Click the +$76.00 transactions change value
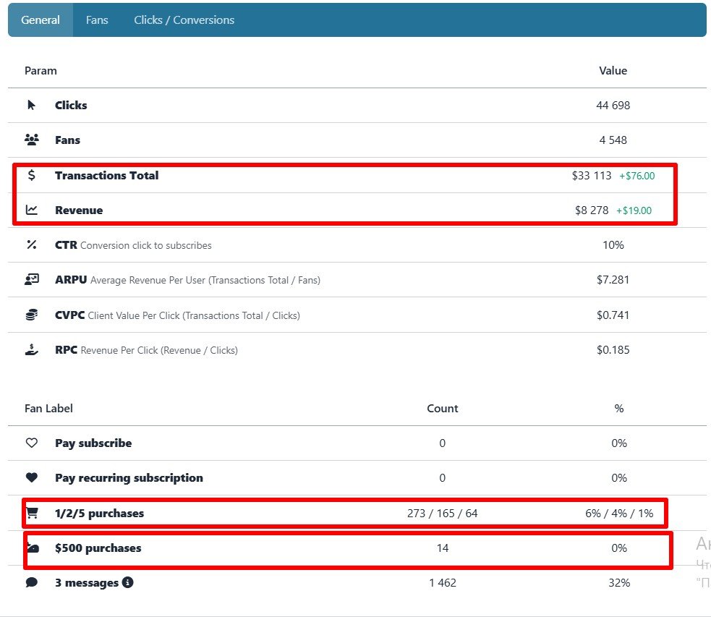The image size is (711, 617). pyautogui.click(x=637, y=176)
